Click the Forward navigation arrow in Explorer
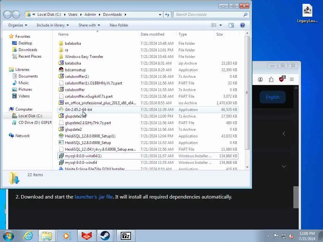This screenshot has height=242, width=323. coord(16,14)
